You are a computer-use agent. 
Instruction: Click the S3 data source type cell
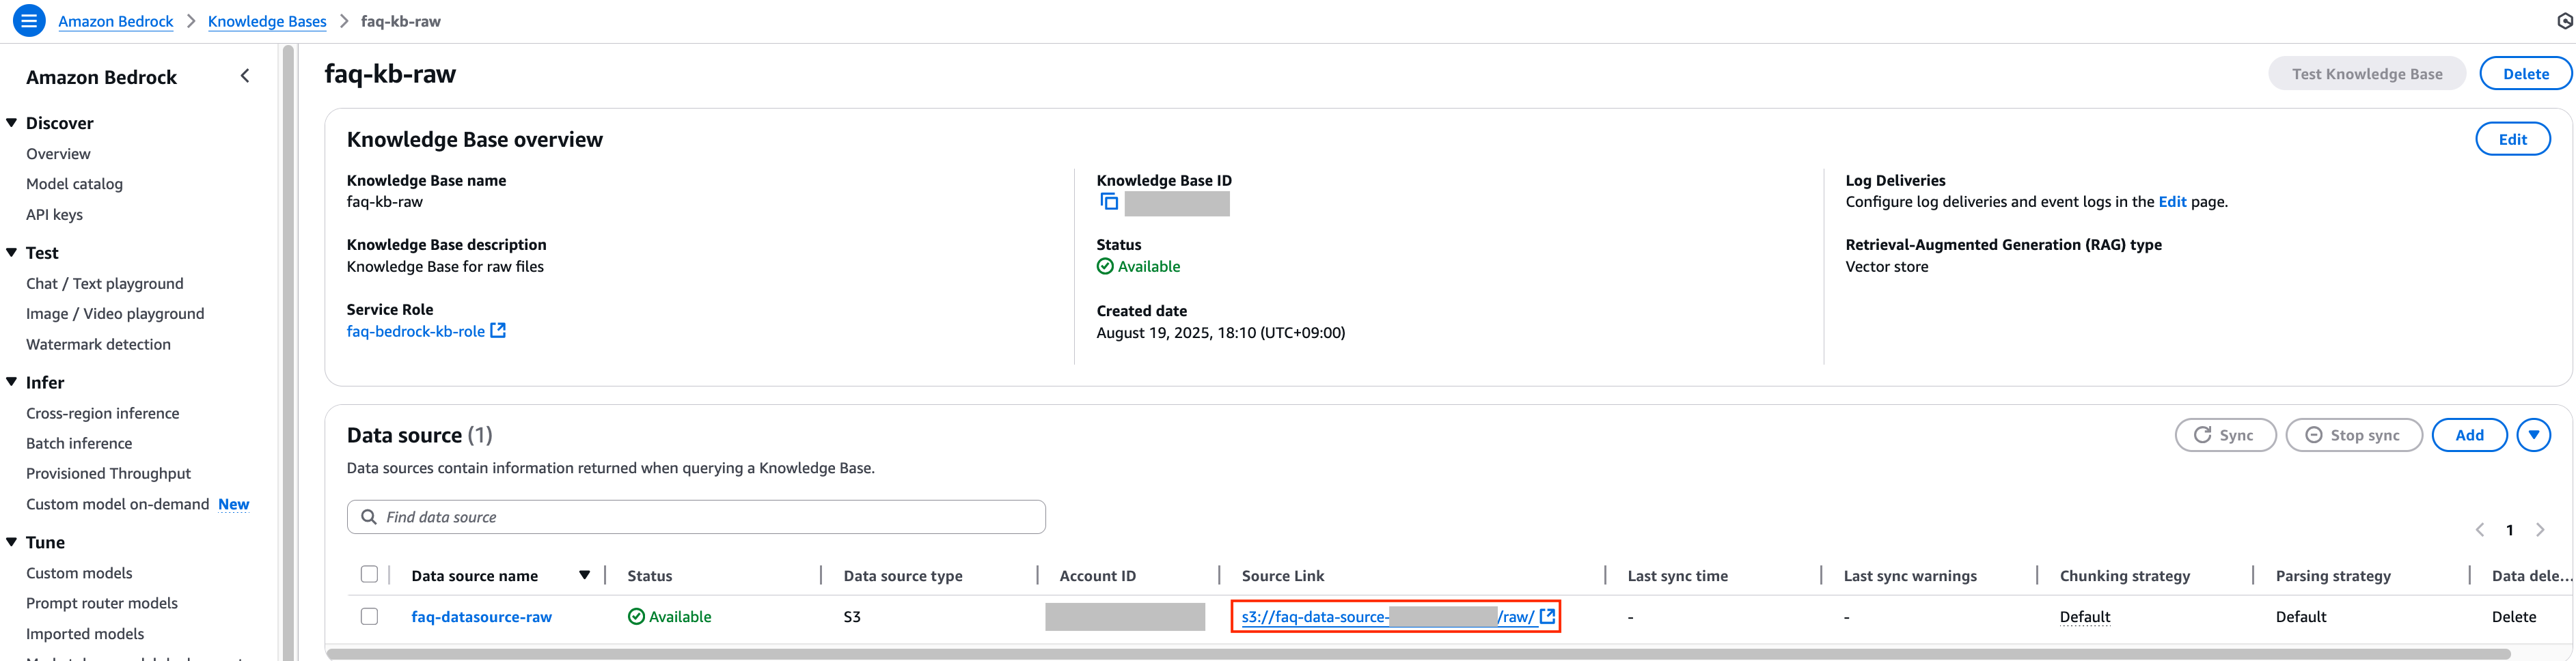point(851,617)
